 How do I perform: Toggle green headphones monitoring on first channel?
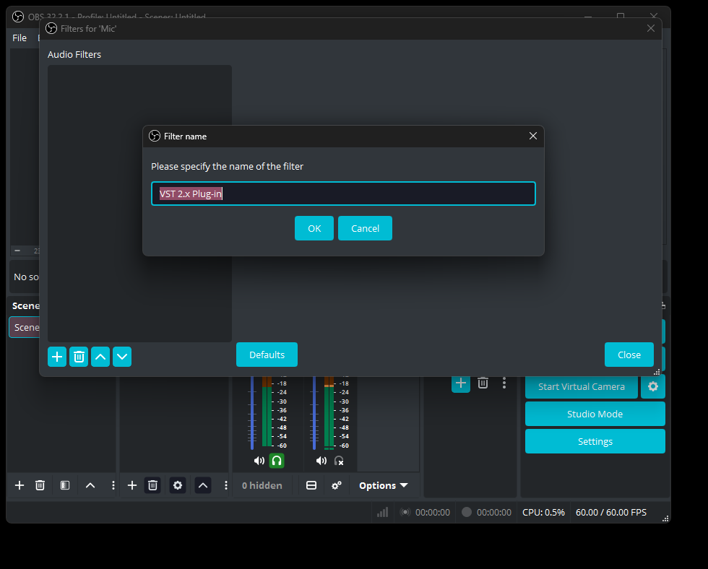click(x=277, y=461)
